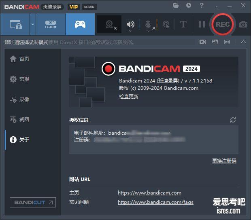Screen dimensions: 251x220
Task: Click 授权信息 heading
Action: 79,120
